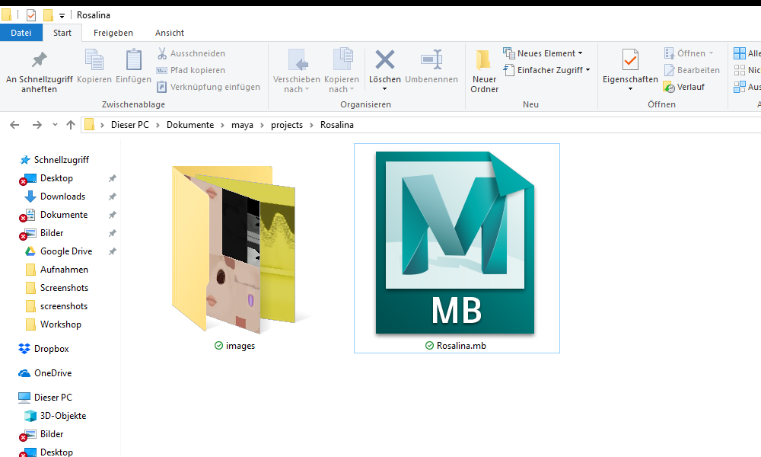
Task: Open Workshop folder in sidebar
Action: coord(61,324)
